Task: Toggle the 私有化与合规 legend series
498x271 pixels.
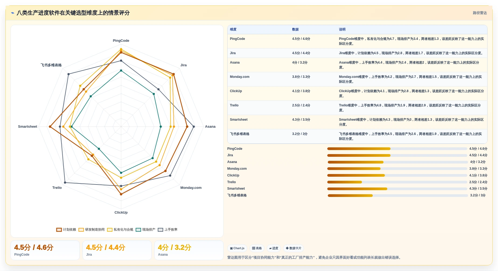Action: [x=120, y=230]
